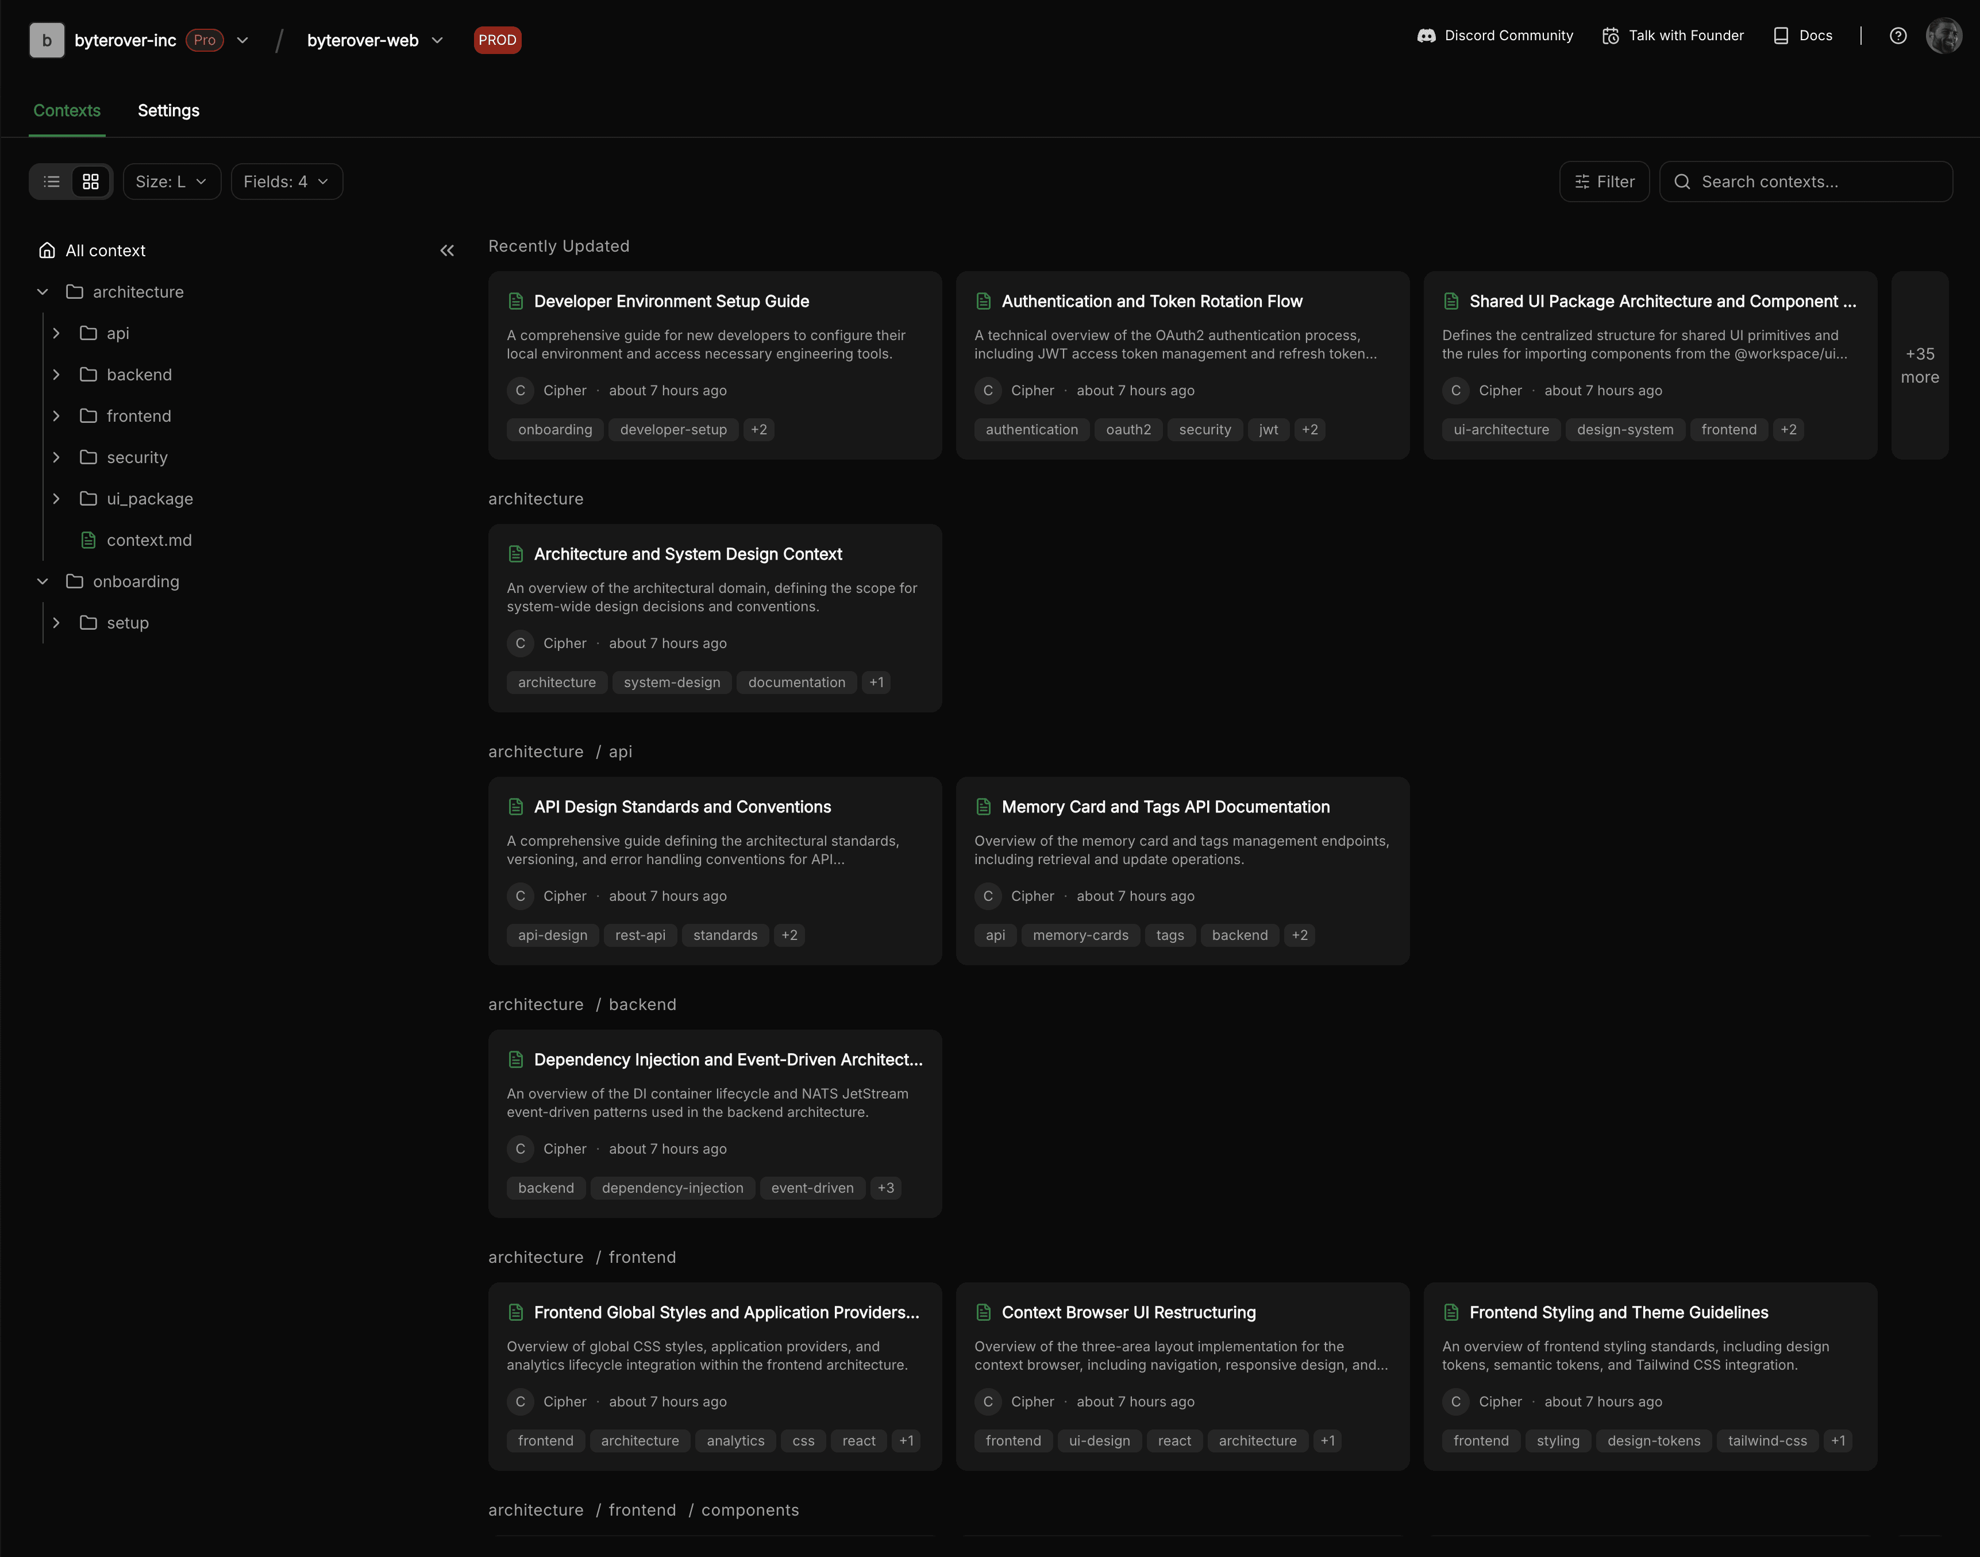The image size is (1980, 1557).
Task: Switch to the Settings tab
Action: [x=169, y=110]
